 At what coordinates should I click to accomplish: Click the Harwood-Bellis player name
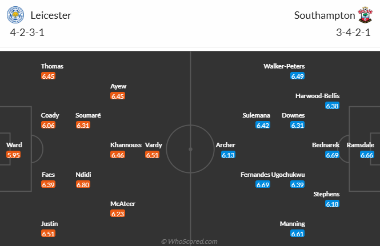[317, 96]
